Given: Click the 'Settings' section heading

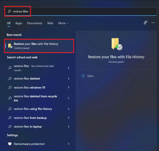Looking at the screenshot, I should [12, 135].
